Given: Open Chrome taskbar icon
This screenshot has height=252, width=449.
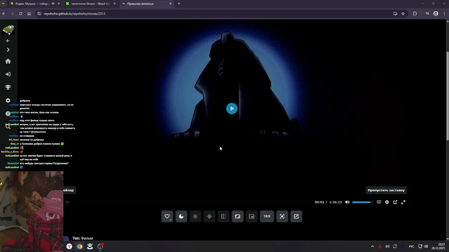Looking at the screenshot, I should (x=80, y=246).
